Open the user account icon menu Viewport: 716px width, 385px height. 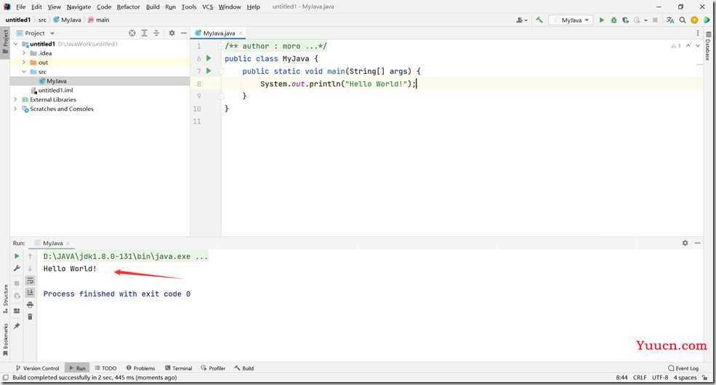(x=522, y=20)
